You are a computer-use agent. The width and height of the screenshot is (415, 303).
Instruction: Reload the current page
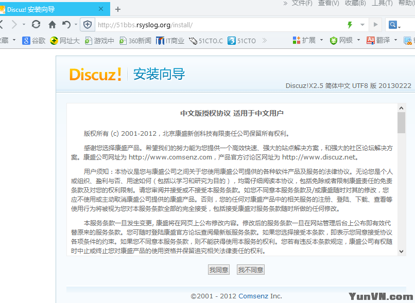tap(36, 25)
